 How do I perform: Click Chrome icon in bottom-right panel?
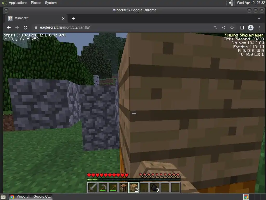[x=246, y=197]
